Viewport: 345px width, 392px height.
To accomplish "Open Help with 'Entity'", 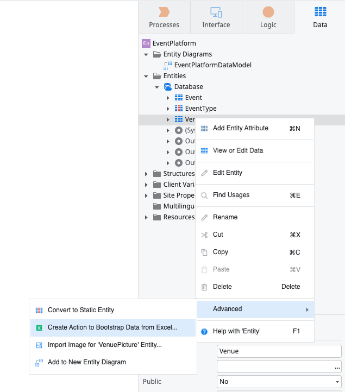I will coord(255,331).
